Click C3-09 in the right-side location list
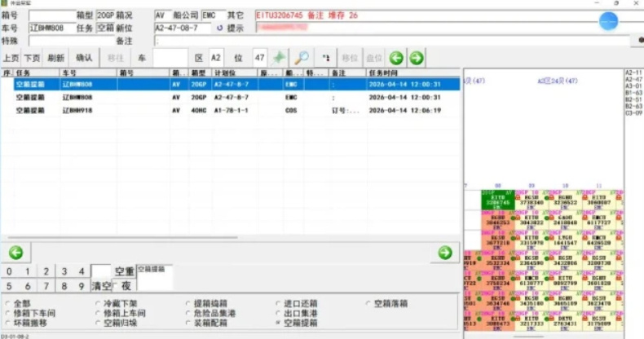The image size is (644, 339). click(633, 112)
